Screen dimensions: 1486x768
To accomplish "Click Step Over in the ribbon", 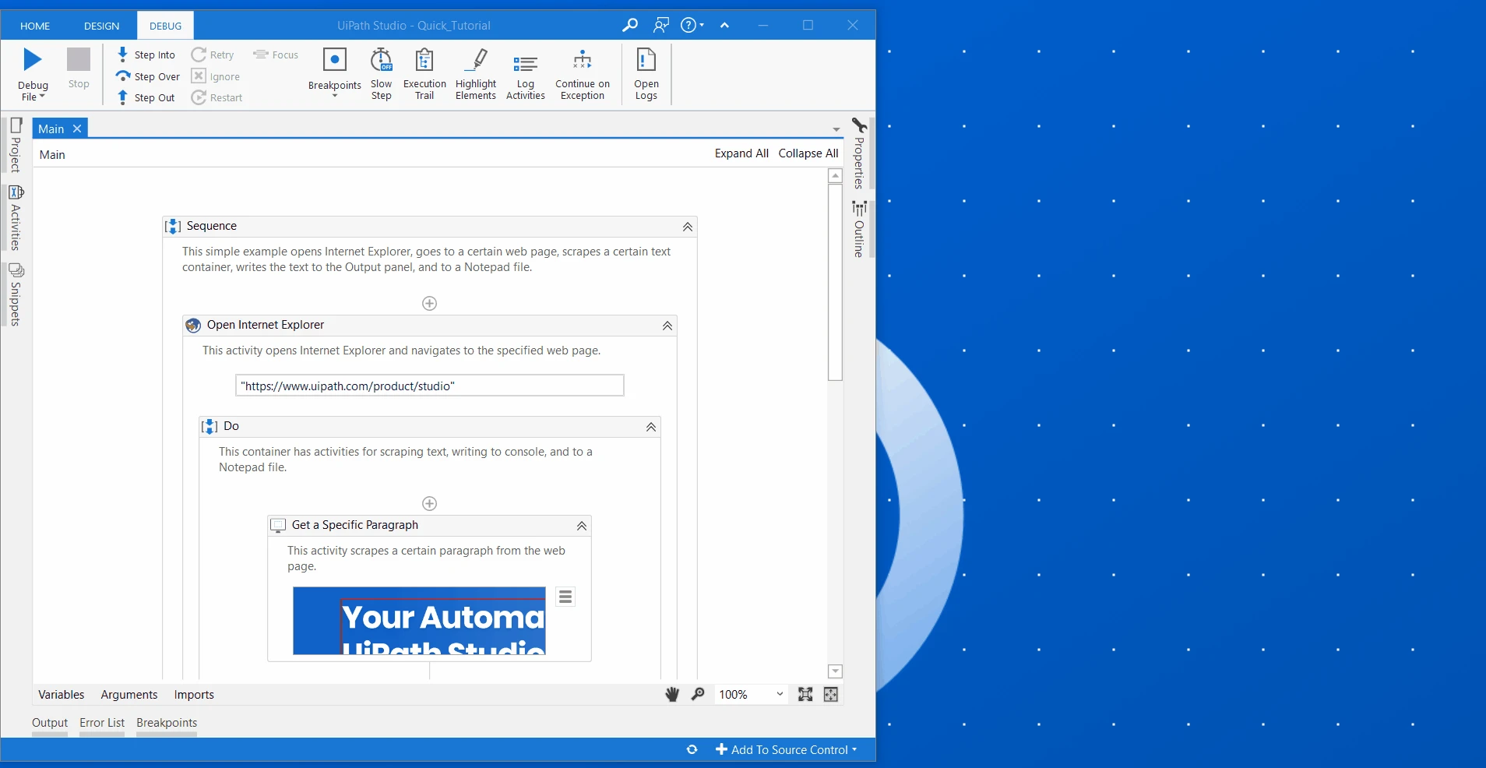I will 148,76.
